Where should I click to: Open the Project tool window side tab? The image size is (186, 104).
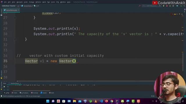click(1, 12)
